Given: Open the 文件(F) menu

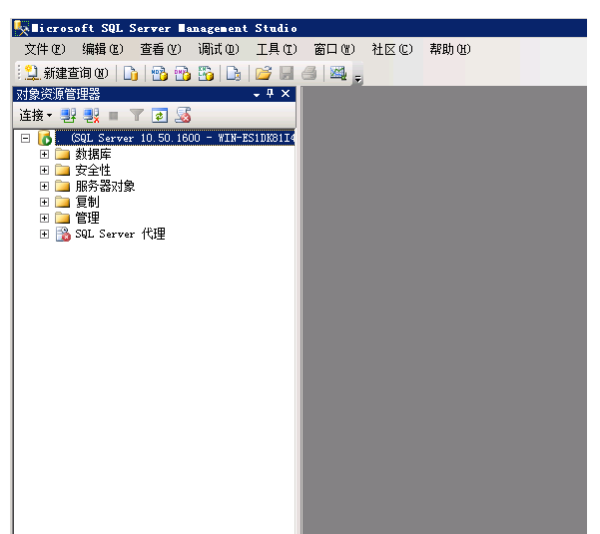Looking at the screenshot, I should click(x=45, y=49).
